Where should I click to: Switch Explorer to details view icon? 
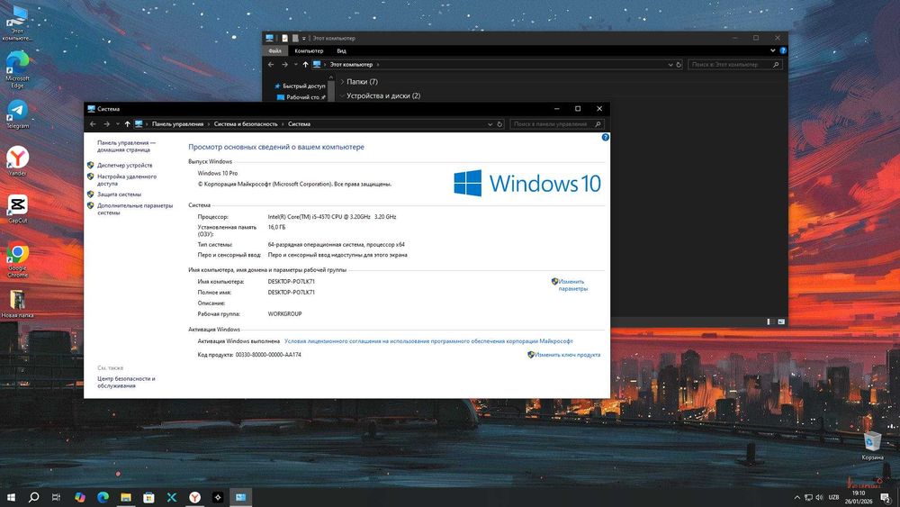769,321
